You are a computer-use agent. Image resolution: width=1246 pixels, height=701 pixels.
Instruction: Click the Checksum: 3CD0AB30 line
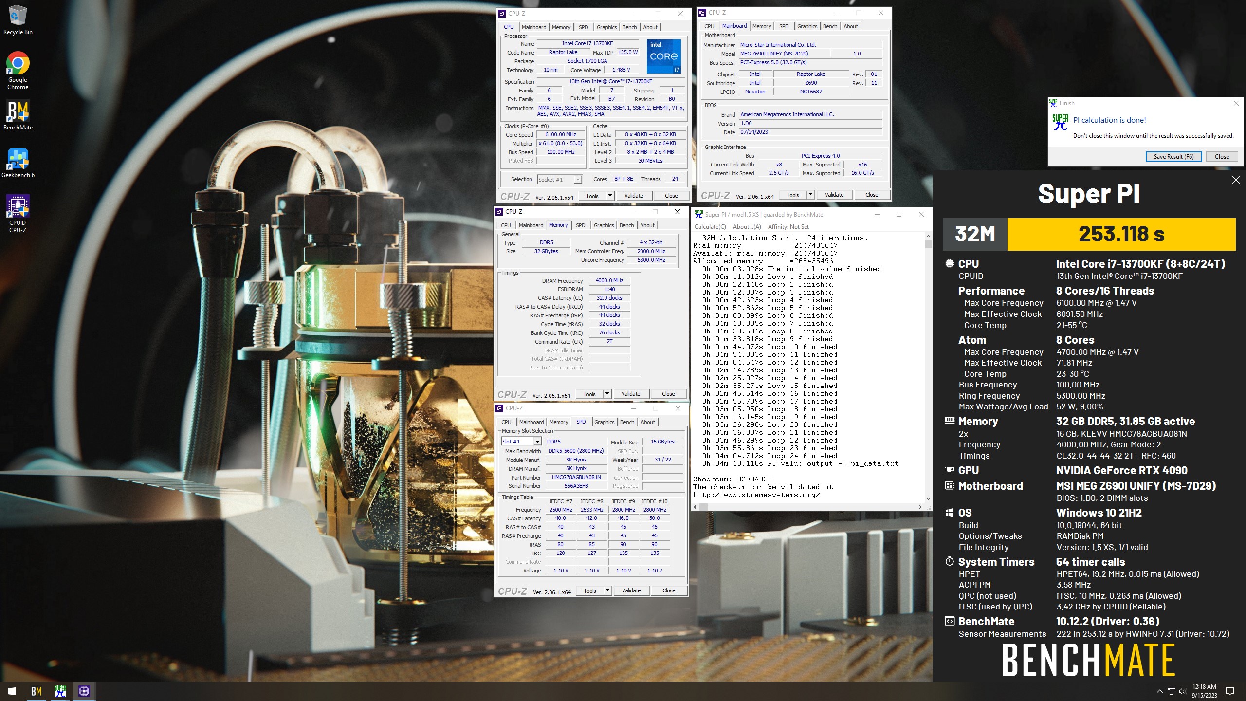click(x=733, y=480)
